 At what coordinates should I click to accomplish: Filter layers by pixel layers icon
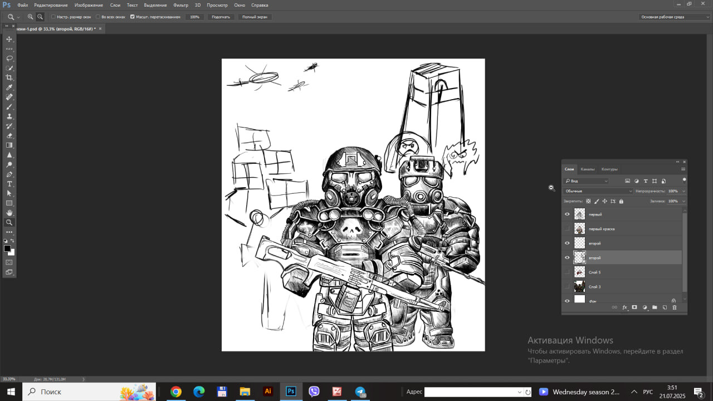627,181
